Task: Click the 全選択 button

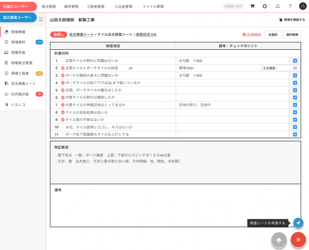Action: click(x=272, y=35)
